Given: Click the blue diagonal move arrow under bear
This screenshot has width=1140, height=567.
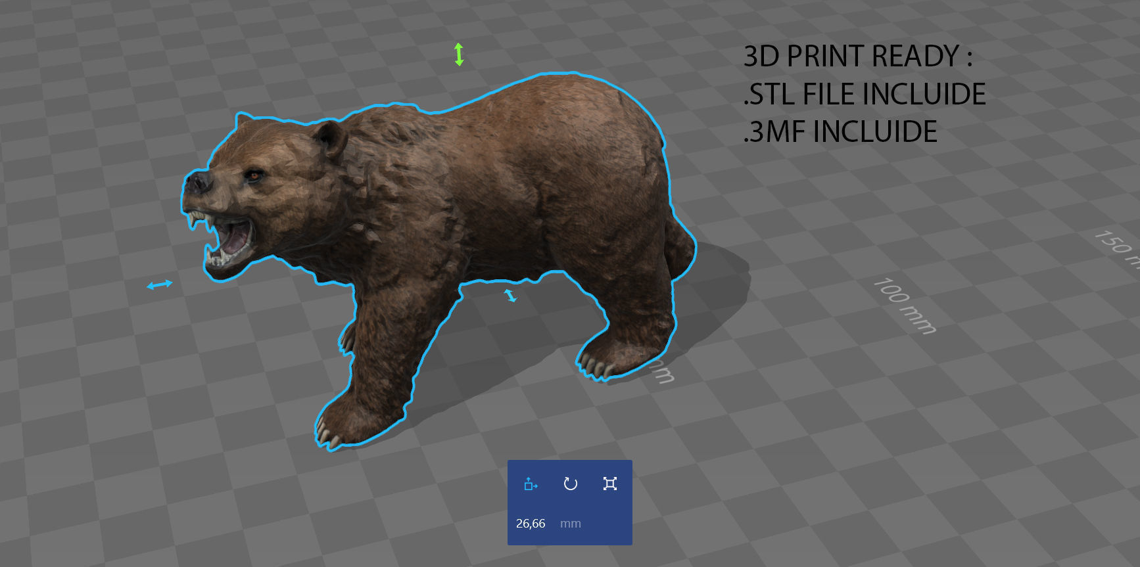Looking at the screenshot, I should click(511, 296).
